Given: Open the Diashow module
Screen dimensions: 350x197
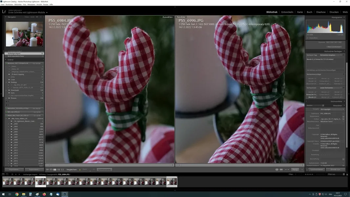Looking at the screenshot, I should pyautogui.click(x=321, y=12).
